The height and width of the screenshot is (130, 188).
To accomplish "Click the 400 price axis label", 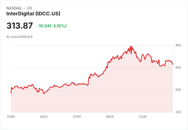I will pos(178,45).
